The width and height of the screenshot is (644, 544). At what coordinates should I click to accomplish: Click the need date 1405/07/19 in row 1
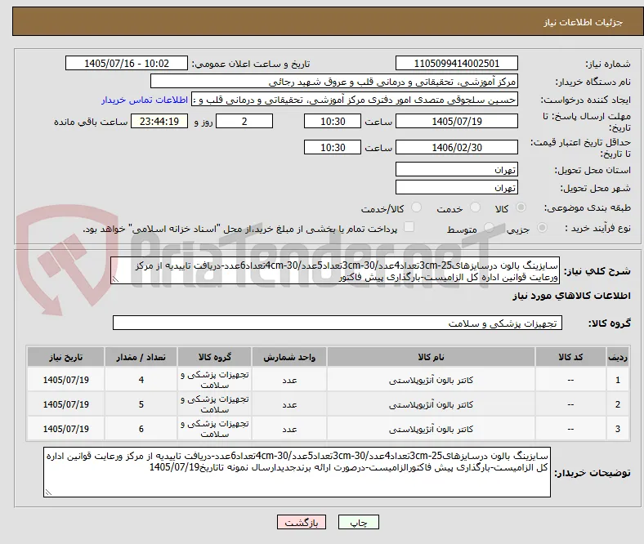coord(65,380)
